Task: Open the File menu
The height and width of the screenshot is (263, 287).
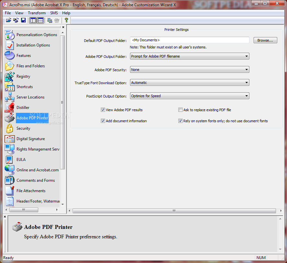Action: point(8,13)
